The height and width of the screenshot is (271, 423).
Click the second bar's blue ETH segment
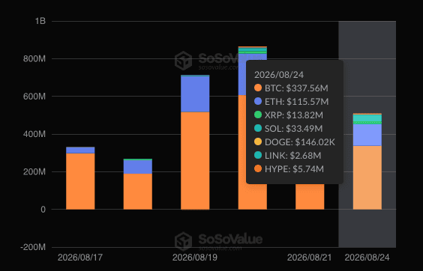click(x=138, y=167)
